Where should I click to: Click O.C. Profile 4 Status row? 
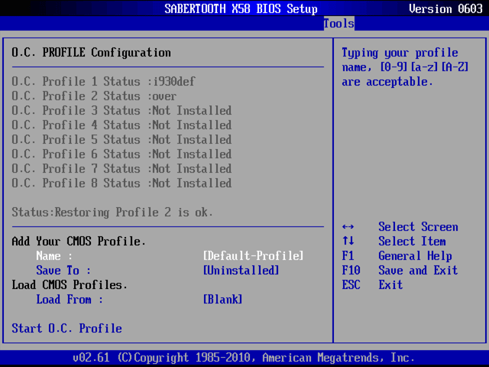[x=121, y=125]
